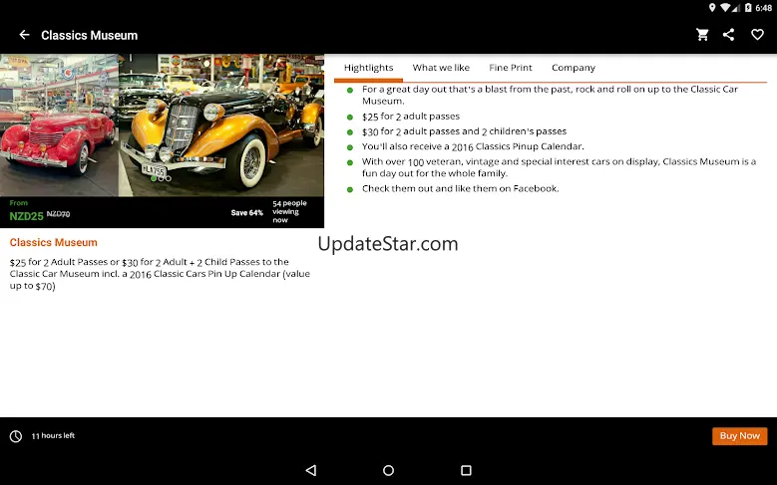
Task: Tap the Save 64% label
Action: tap(246, 213)
